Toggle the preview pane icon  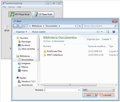(x=108, y=32)
